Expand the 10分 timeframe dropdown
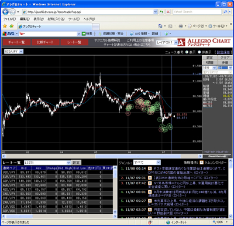234x226 pixels. click(209, 68)
